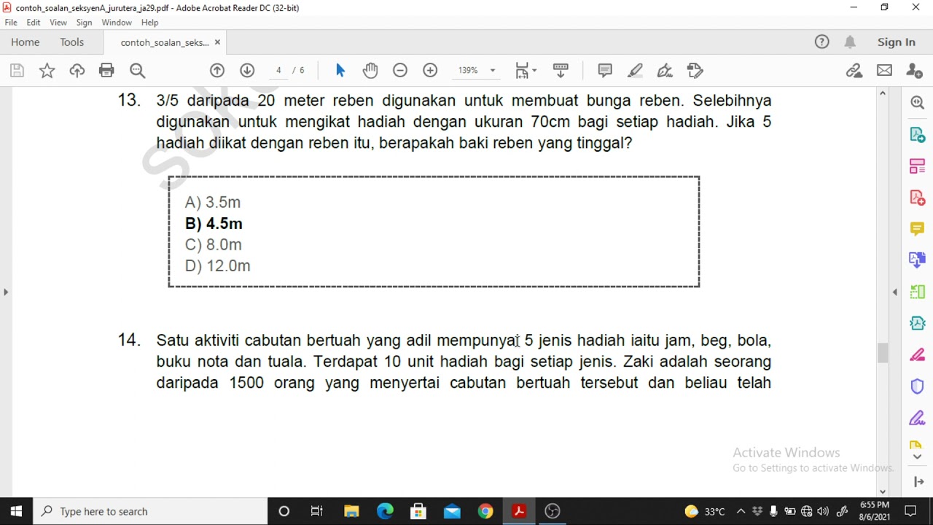Open the Compress PDF tool in right pane
This screenshot has width=933, height=525.
917,323
